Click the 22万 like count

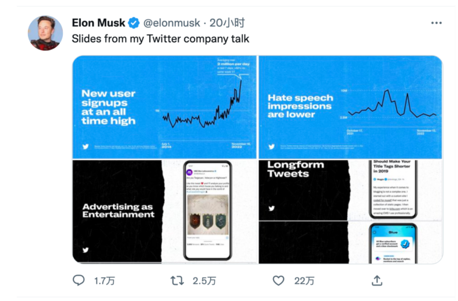pos(304,281)
